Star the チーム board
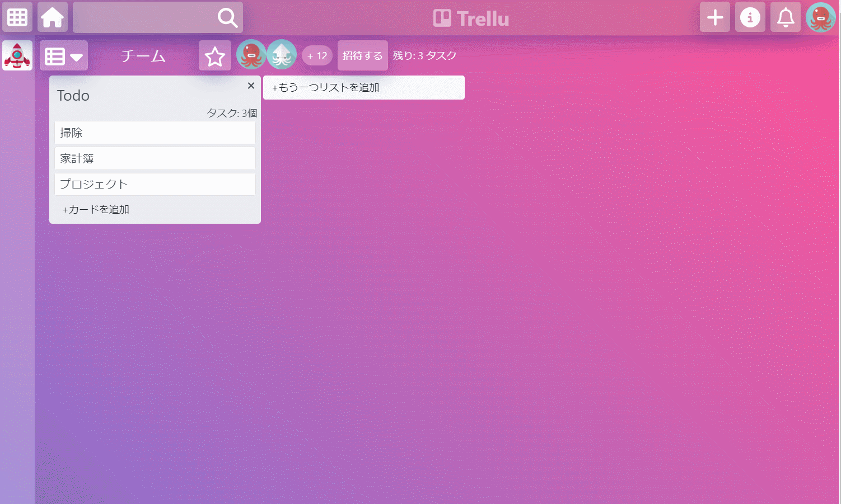The height and width of the screenshot is (504, 841). tap(214, 55)
